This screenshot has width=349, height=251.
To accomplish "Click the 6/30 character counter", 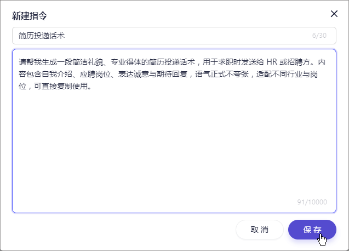I will [319, 36].
